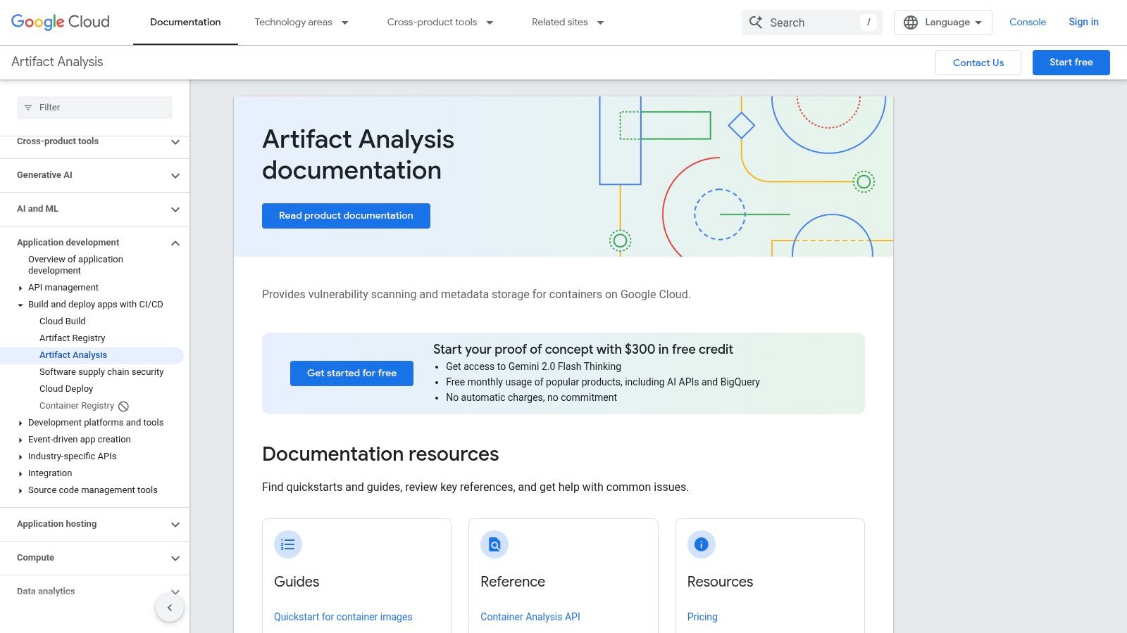Open Quickstart for container images link
The image size is (1127, 633).
(x=343, y=617)
